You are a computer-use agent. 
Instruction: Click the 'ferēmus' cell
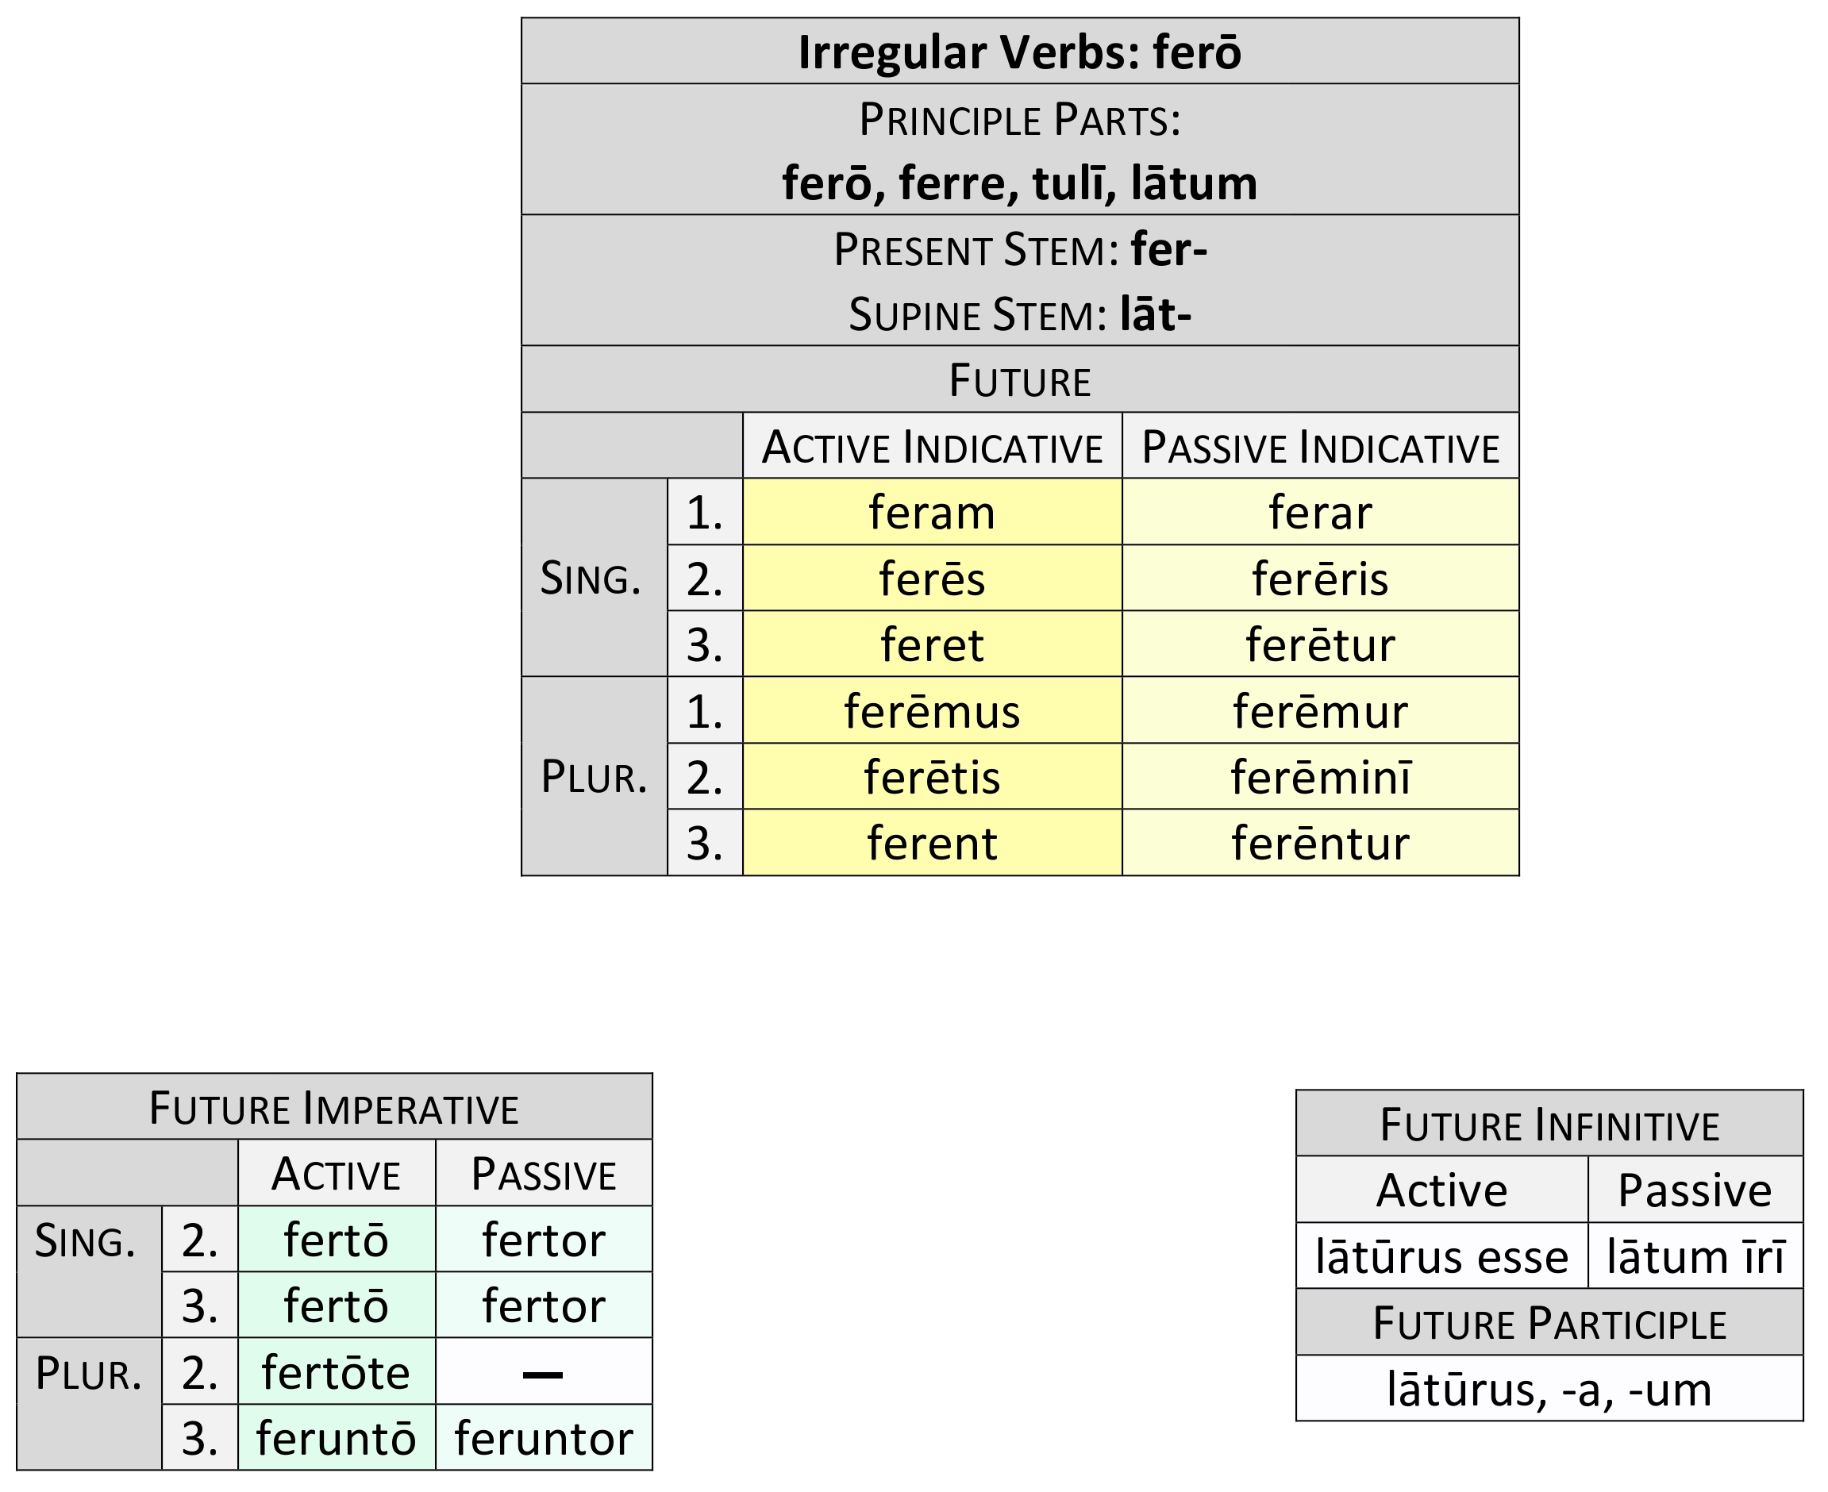tap(932, 711)
